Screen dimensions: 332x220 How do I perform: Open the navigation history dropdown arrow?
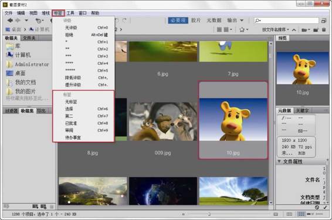(26, 21)
